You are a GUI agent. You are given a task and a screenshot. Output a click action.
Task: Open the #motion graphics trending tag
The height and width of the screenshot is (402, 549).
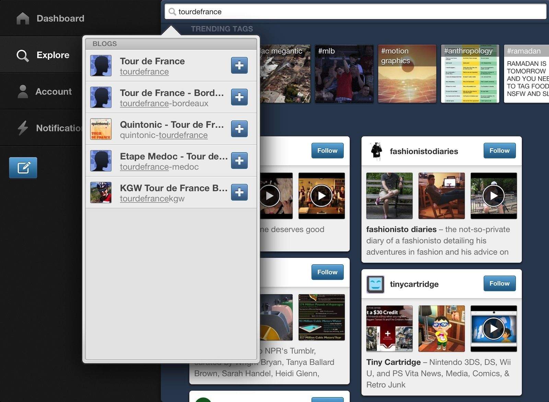407,74
